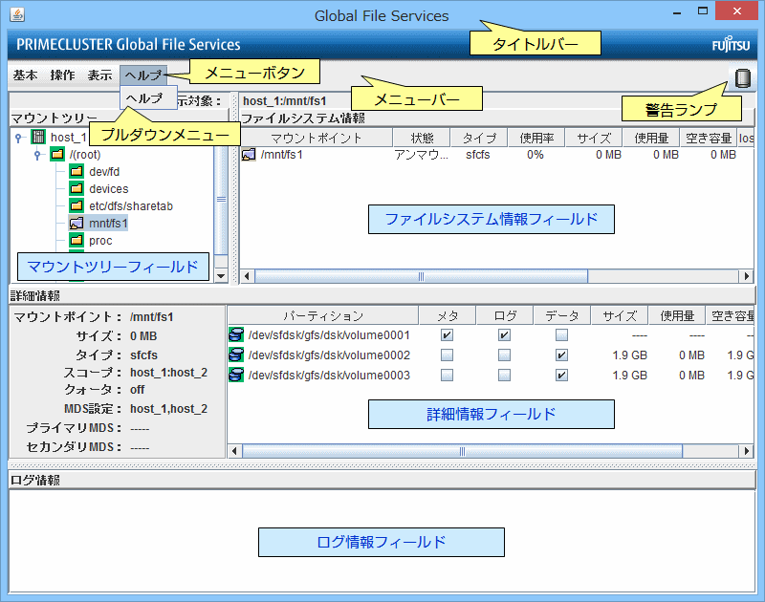The width and height of the screenshot is (765, 602).
Task: Choose ヘルプ from the pulldown menu
Action: pos(148,98)
